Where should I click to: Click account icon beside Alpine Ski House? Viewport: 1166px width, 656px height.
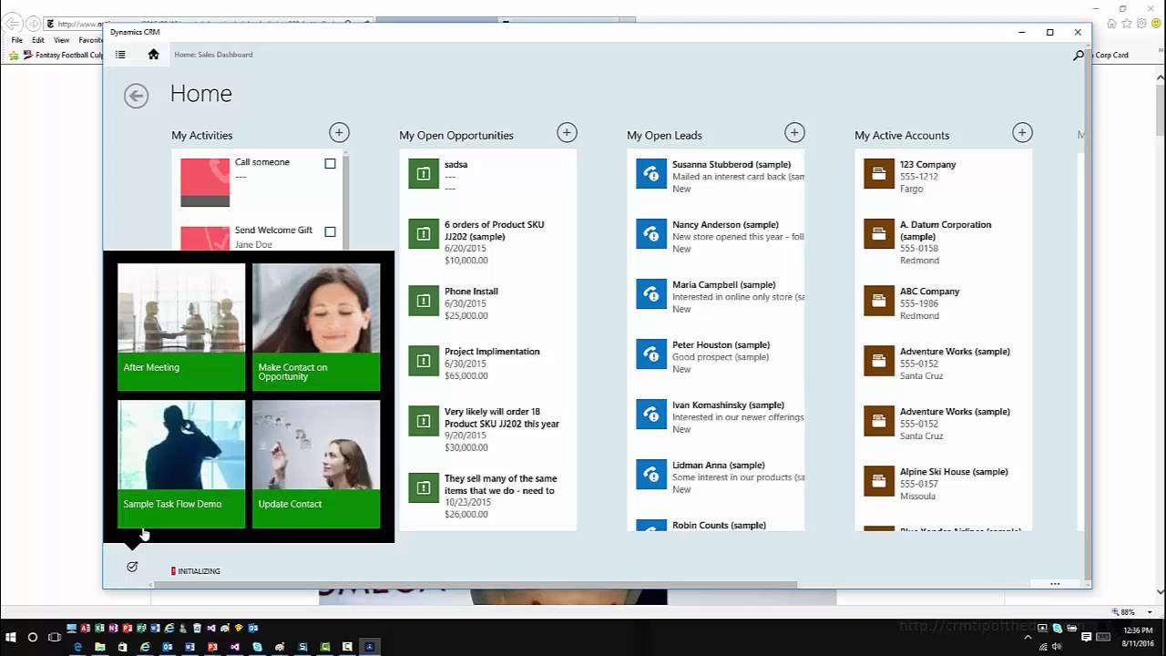[879, 480]
